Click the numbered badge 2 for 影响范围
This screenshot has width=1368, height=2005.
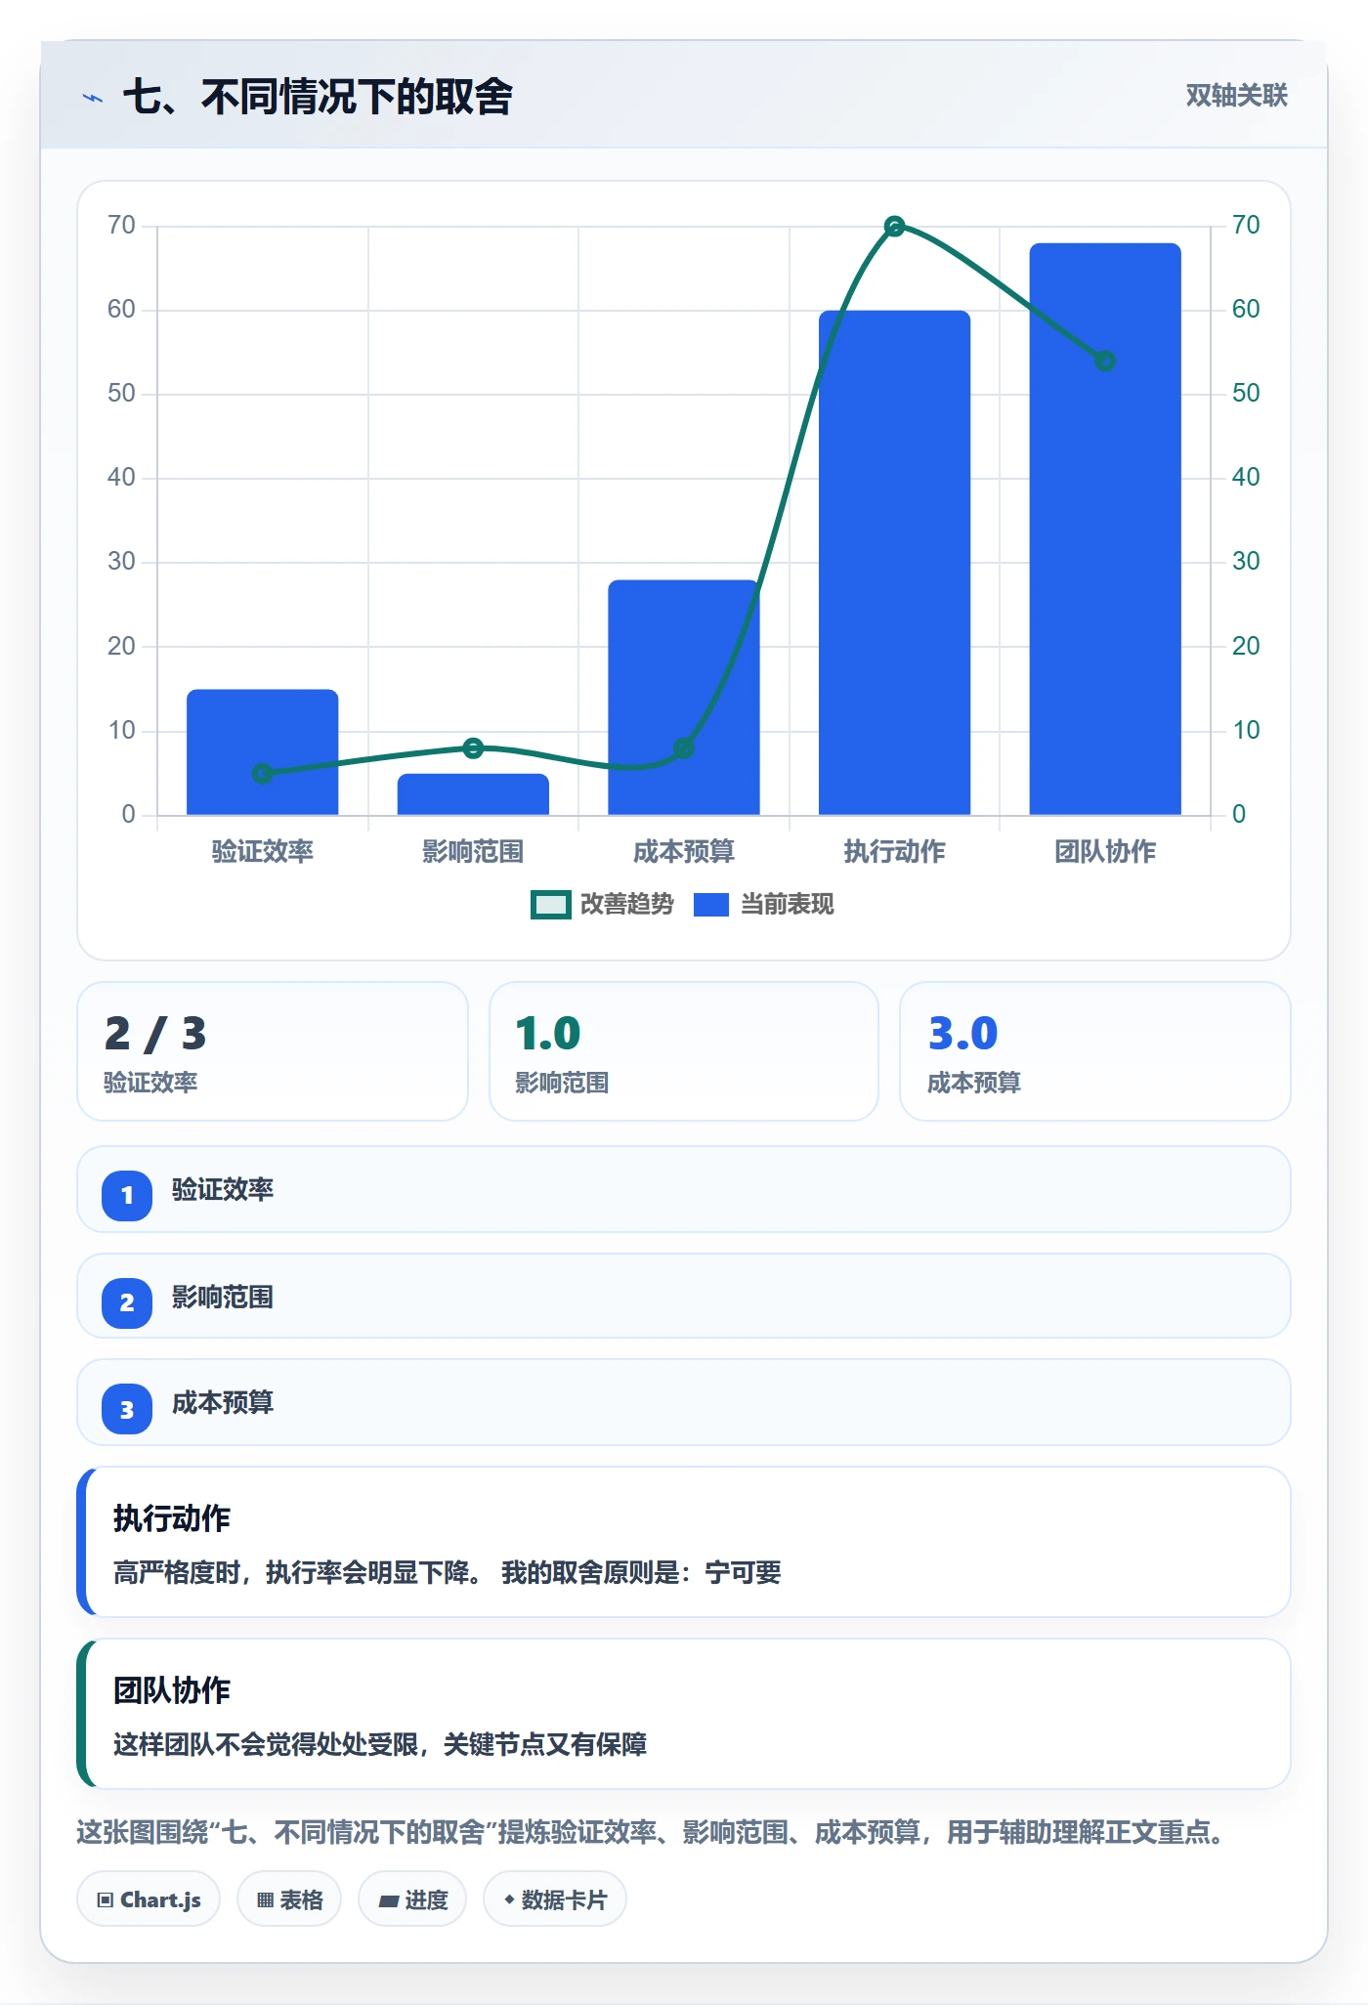tap(127, 1302)
